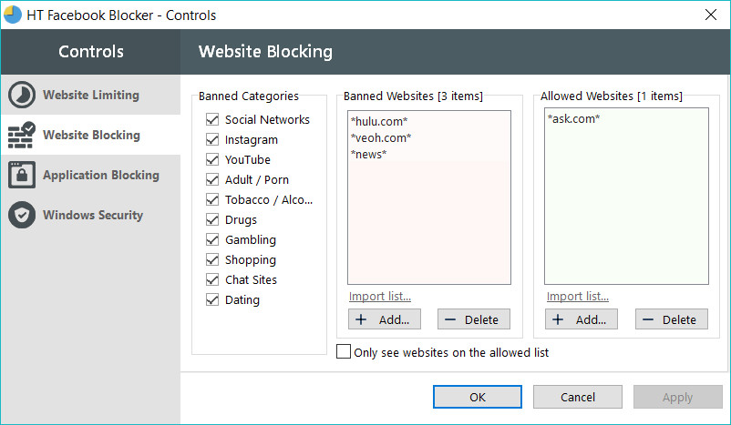This screenshot has width=731, height=425.
Task: Click the HT Facebook Blocker title bar icon
Action: (x=12, y=15)
